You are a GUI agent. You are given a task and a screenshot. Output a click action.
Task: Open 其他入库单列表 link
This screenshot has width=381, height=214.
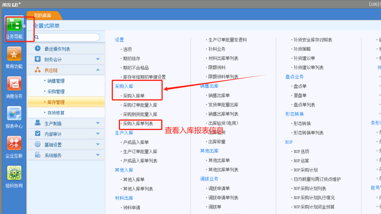tap(138, 189)
